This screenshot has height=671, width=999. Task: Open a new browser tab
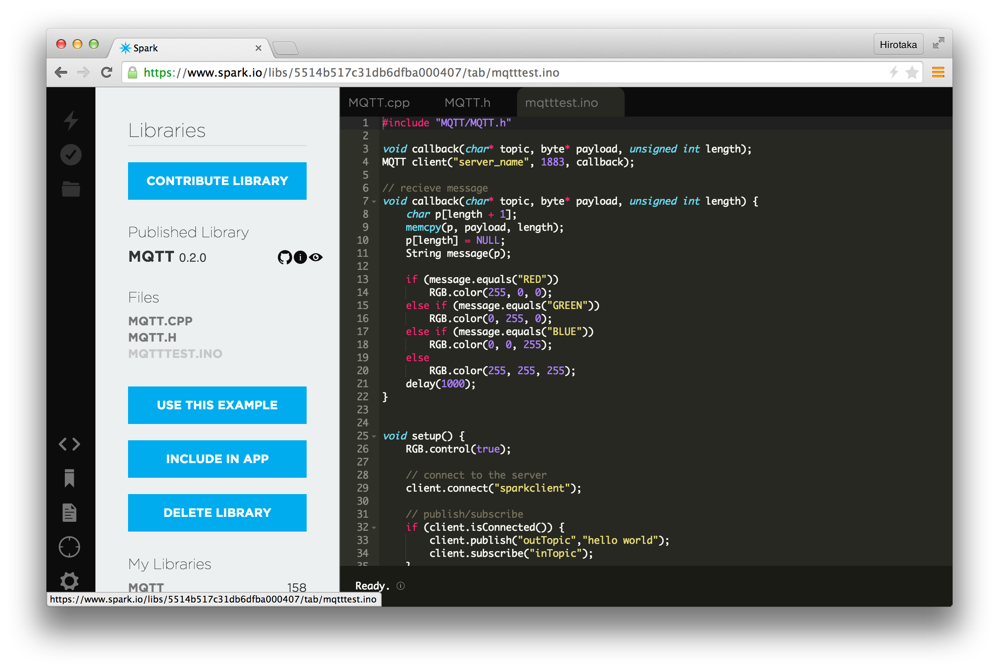coord(285,48)
